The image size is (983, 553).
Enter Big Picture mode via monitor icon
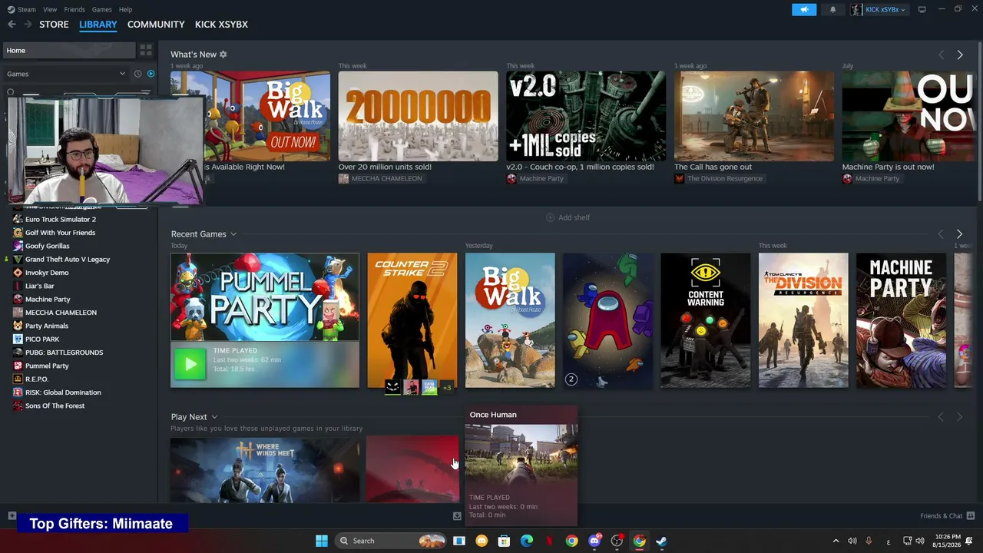click(x=922, y=9)
